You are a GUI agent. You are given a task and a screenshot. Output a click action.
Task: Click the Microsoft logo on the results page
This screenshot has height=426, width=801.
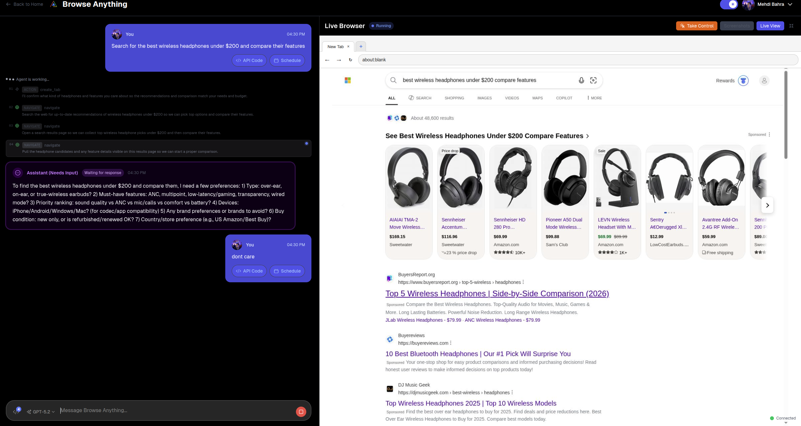[x=348, y=80]
